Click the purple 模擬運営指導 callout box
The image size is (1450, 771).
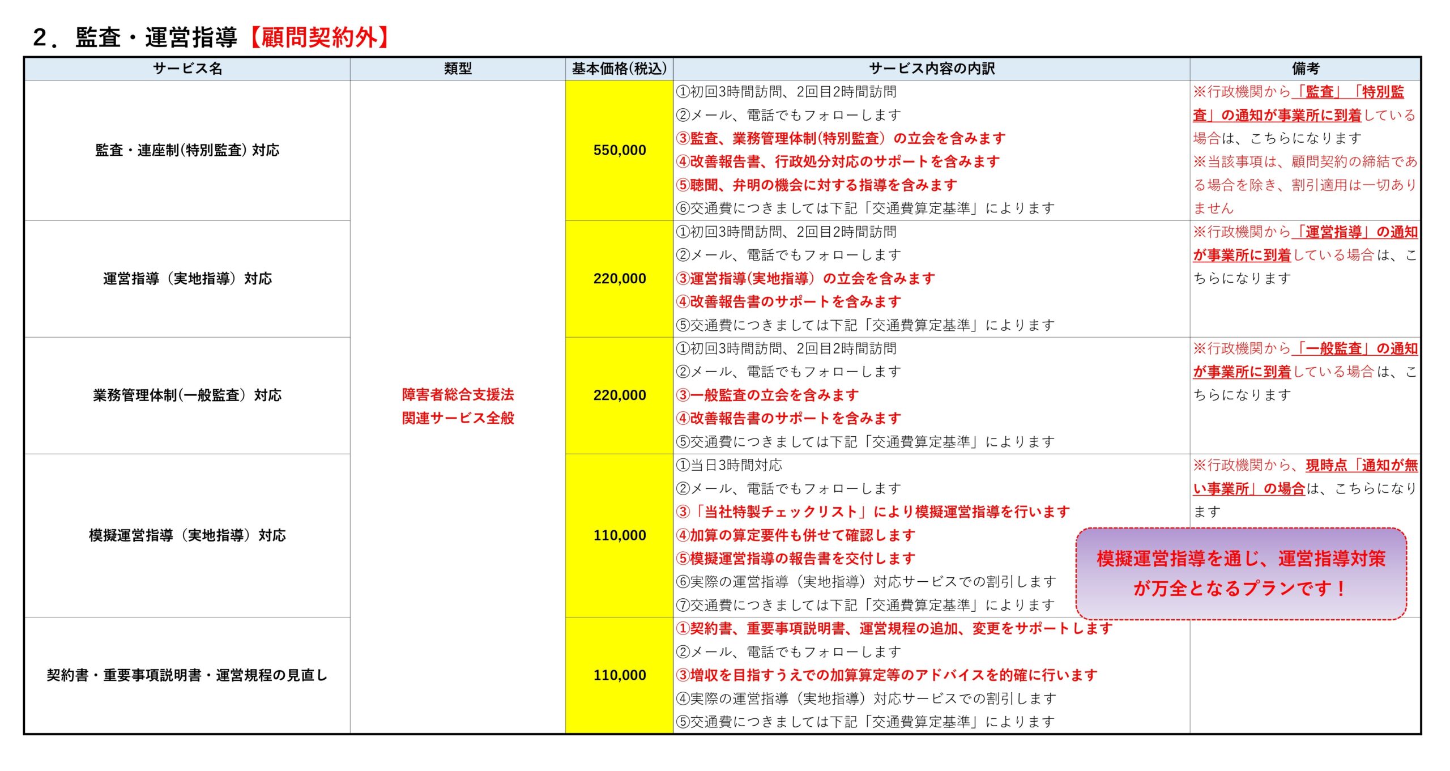click(1240, 573)
